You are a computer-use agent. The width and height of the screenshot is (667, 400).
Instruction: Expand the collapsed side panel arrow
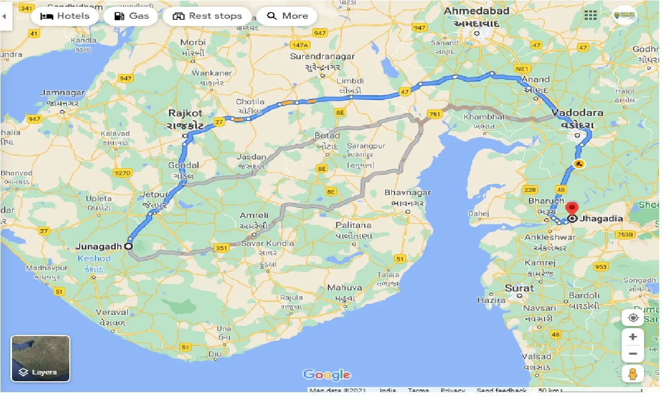[5, 16]
